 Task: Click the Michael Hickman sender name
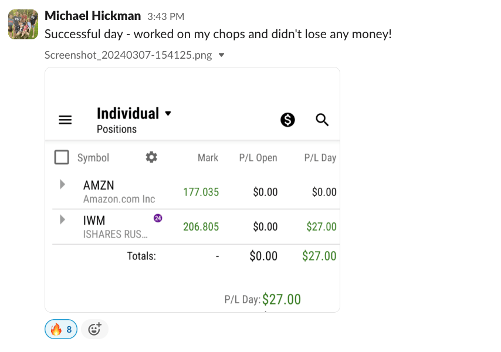point(92,16)
